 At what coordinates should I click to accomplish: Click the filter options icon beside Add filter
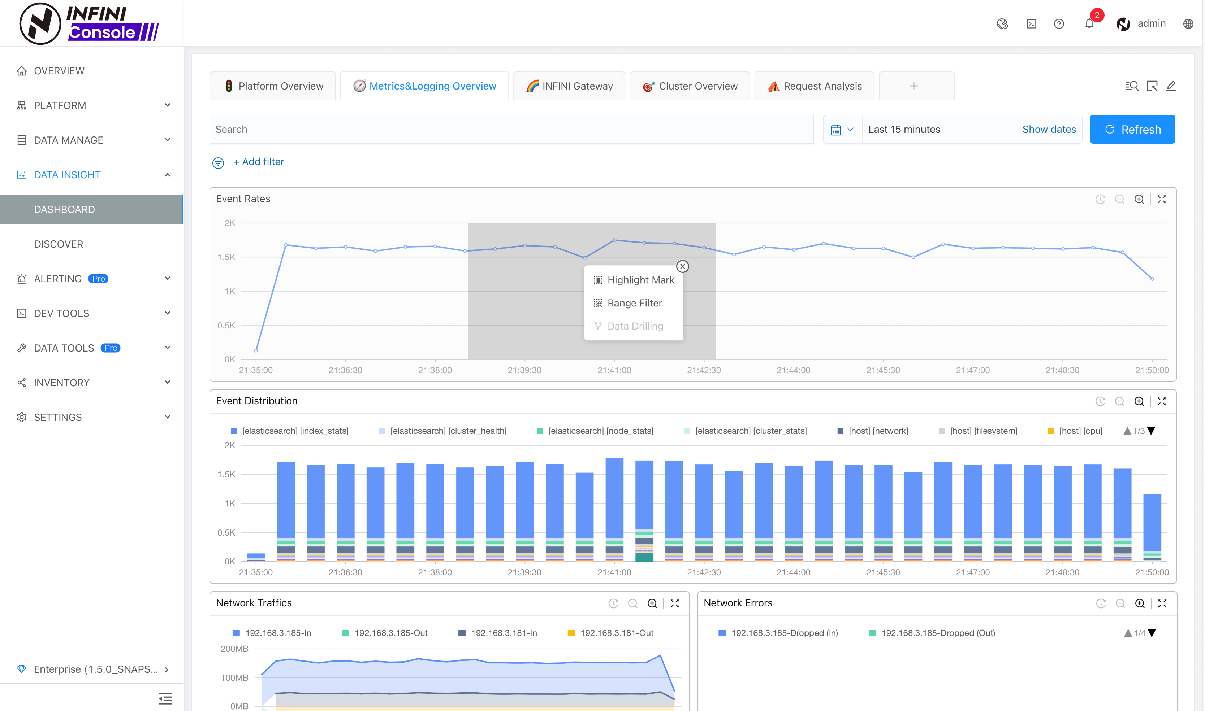(218, 163)
